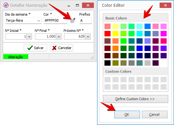Viewport: 174px width, 125px height.
Task: Open the Nº Final dropdown arrow
Action: click(59, 37)
